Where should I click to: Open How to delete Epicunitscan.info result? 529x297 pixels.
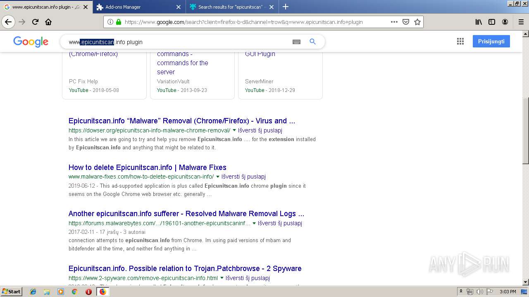pyautogui.click(x=148, y=167)
